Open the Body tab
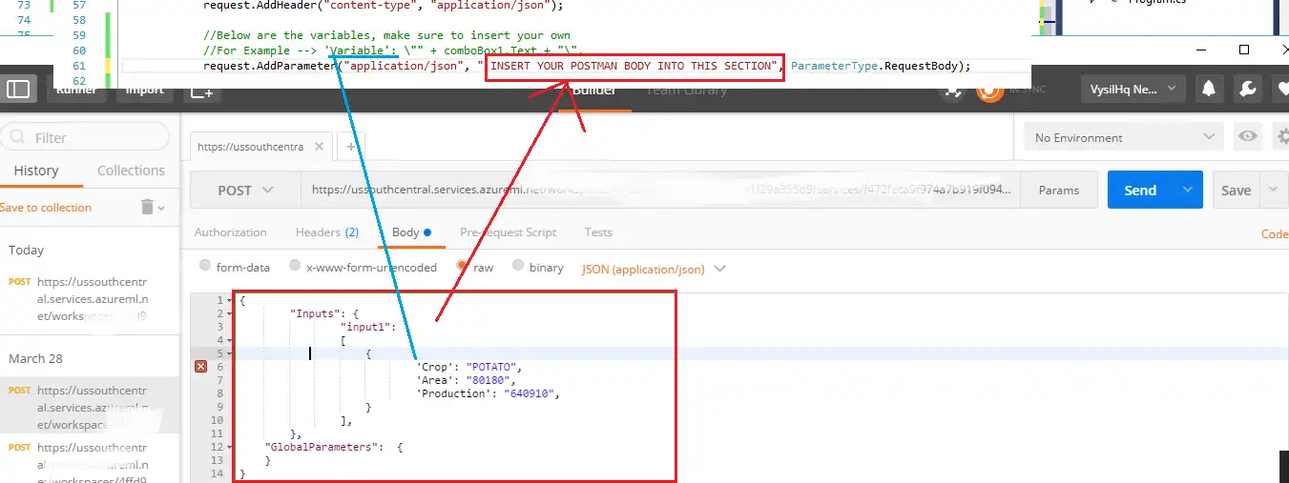The height and width of the screenshot is (483, 1289). [x=411, y=232]
